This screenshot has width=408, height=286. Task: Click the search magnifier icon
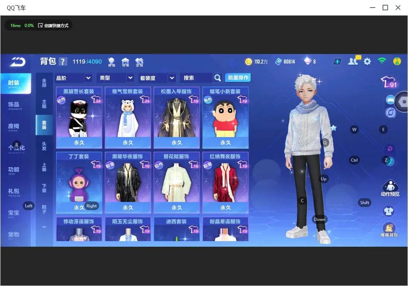tap(218, 78)
